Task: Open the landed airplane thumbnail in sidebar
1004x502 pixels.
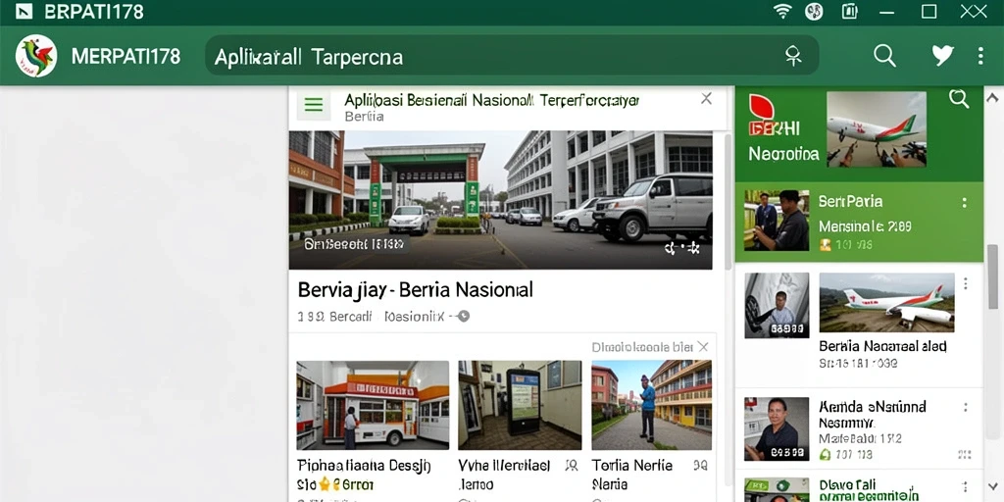Action: pyautogui.click(x=886, y=302)
